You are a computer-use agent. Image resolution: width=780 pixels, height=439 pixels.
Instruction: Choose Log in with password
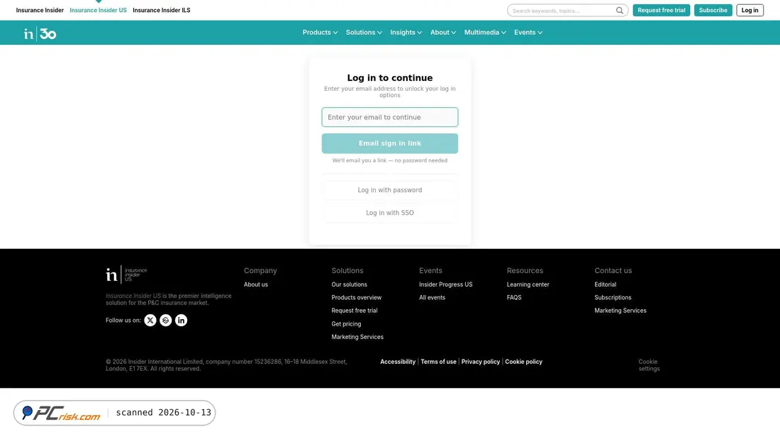point(389,190)
